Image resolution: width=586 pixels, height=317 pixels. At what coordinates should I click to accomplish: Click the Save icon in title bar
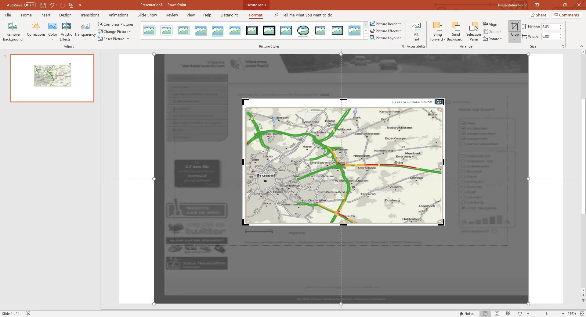[x=43, y=5]
